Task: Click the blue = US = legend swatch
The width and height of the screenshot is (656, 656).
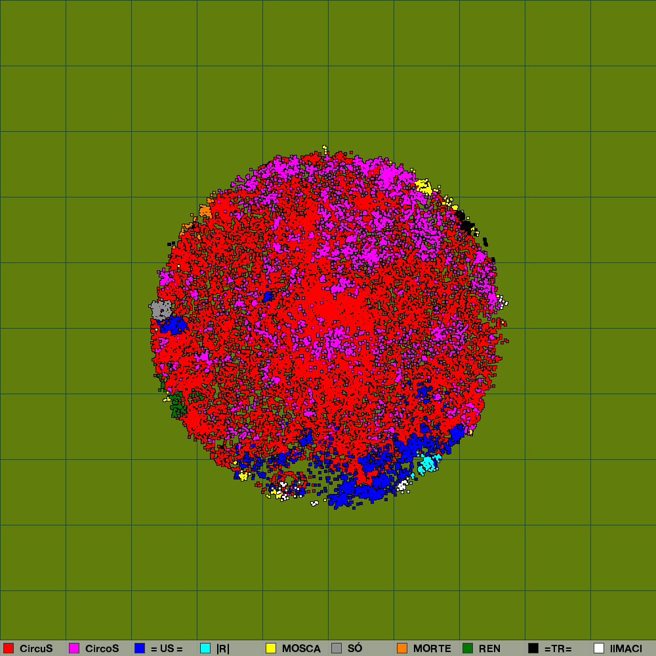Action: (x=140, y=648)
